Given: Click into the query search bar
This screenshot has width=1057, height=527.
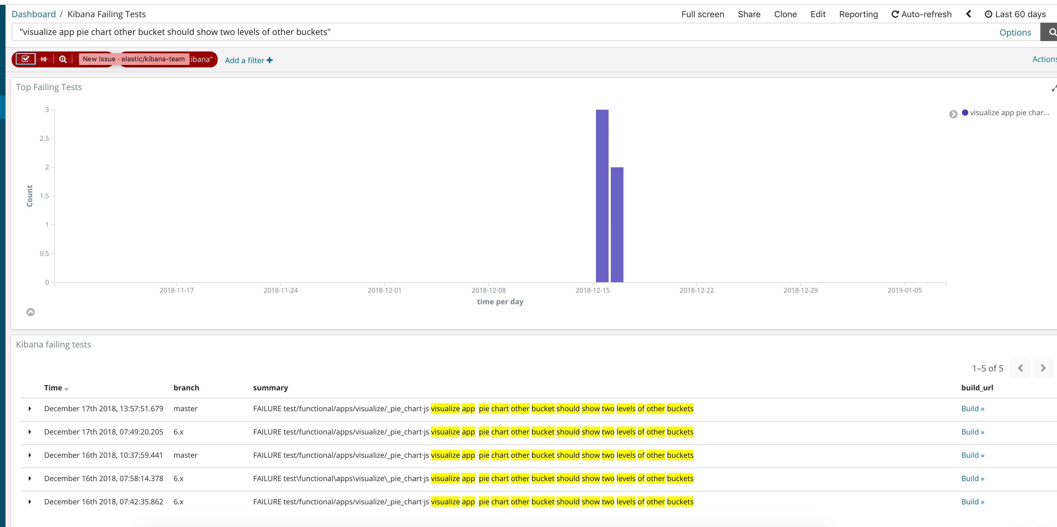Looking at the screenshot, I should [505, 32].
